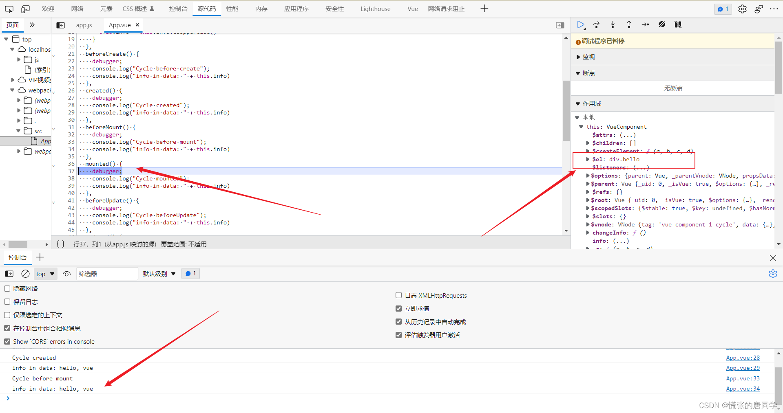
Task: Open DevTools settings gear in top bar
Action: click(x=742, y=9)
